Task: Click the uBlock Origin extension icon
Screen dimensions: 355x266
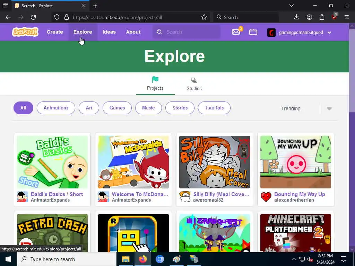Action: (x=335, y=17)
